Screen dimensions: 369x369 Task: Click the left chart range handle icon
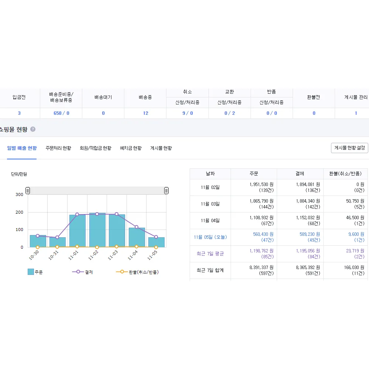(x=27, y=190)
